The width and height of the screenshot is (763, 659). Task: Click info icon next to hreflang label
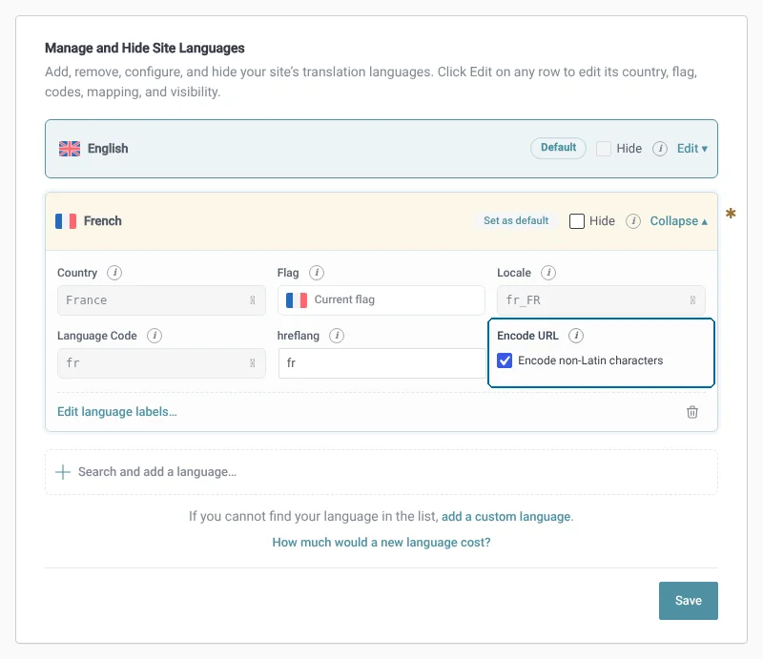[337, 336]
